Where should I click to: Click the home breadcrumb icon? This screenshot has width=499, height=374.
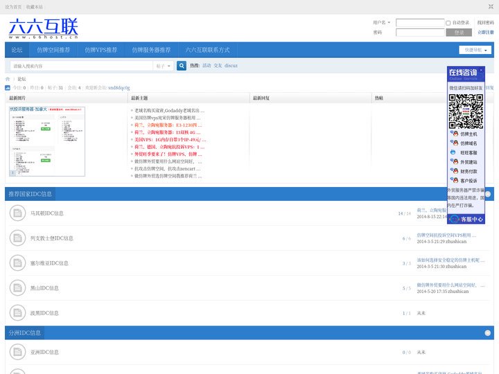pyautogui.click(x=8, y=79)
